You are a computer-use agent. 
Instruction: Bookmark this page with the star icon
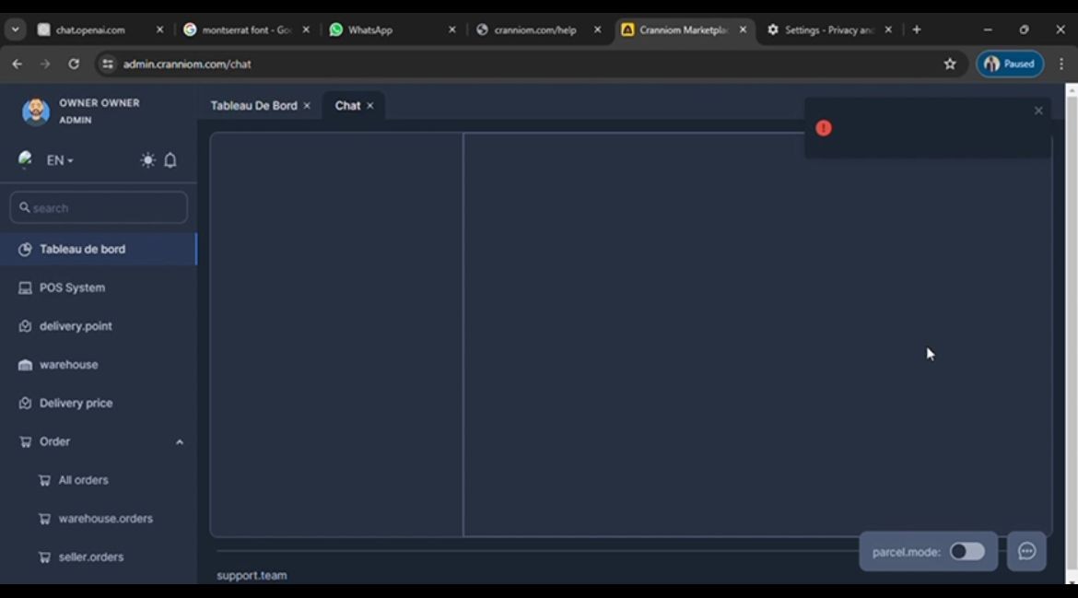949,64
